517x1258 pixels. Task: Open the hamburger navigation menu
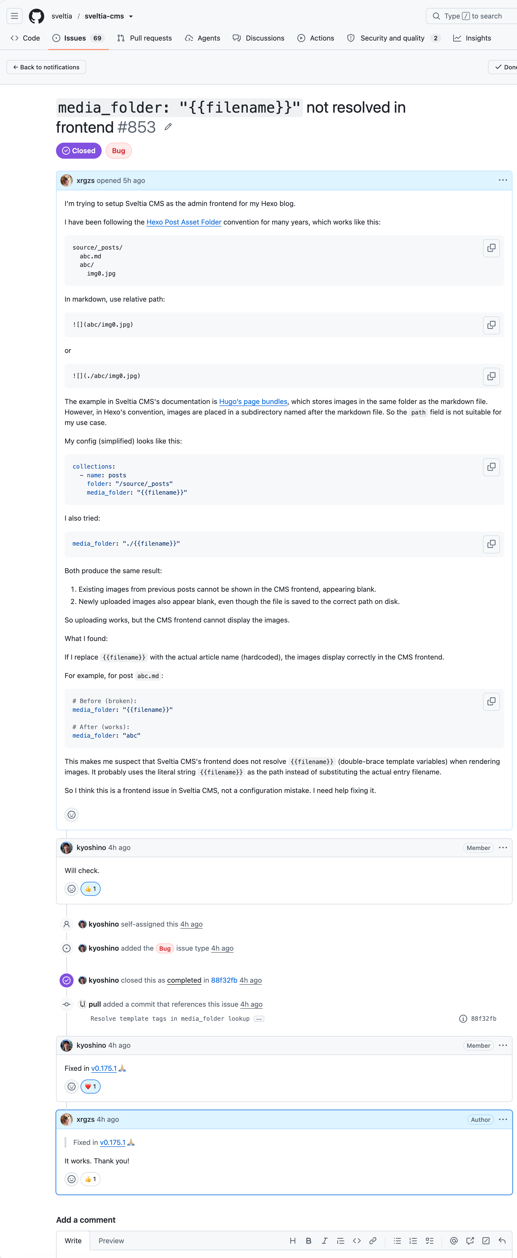point(15,16)
